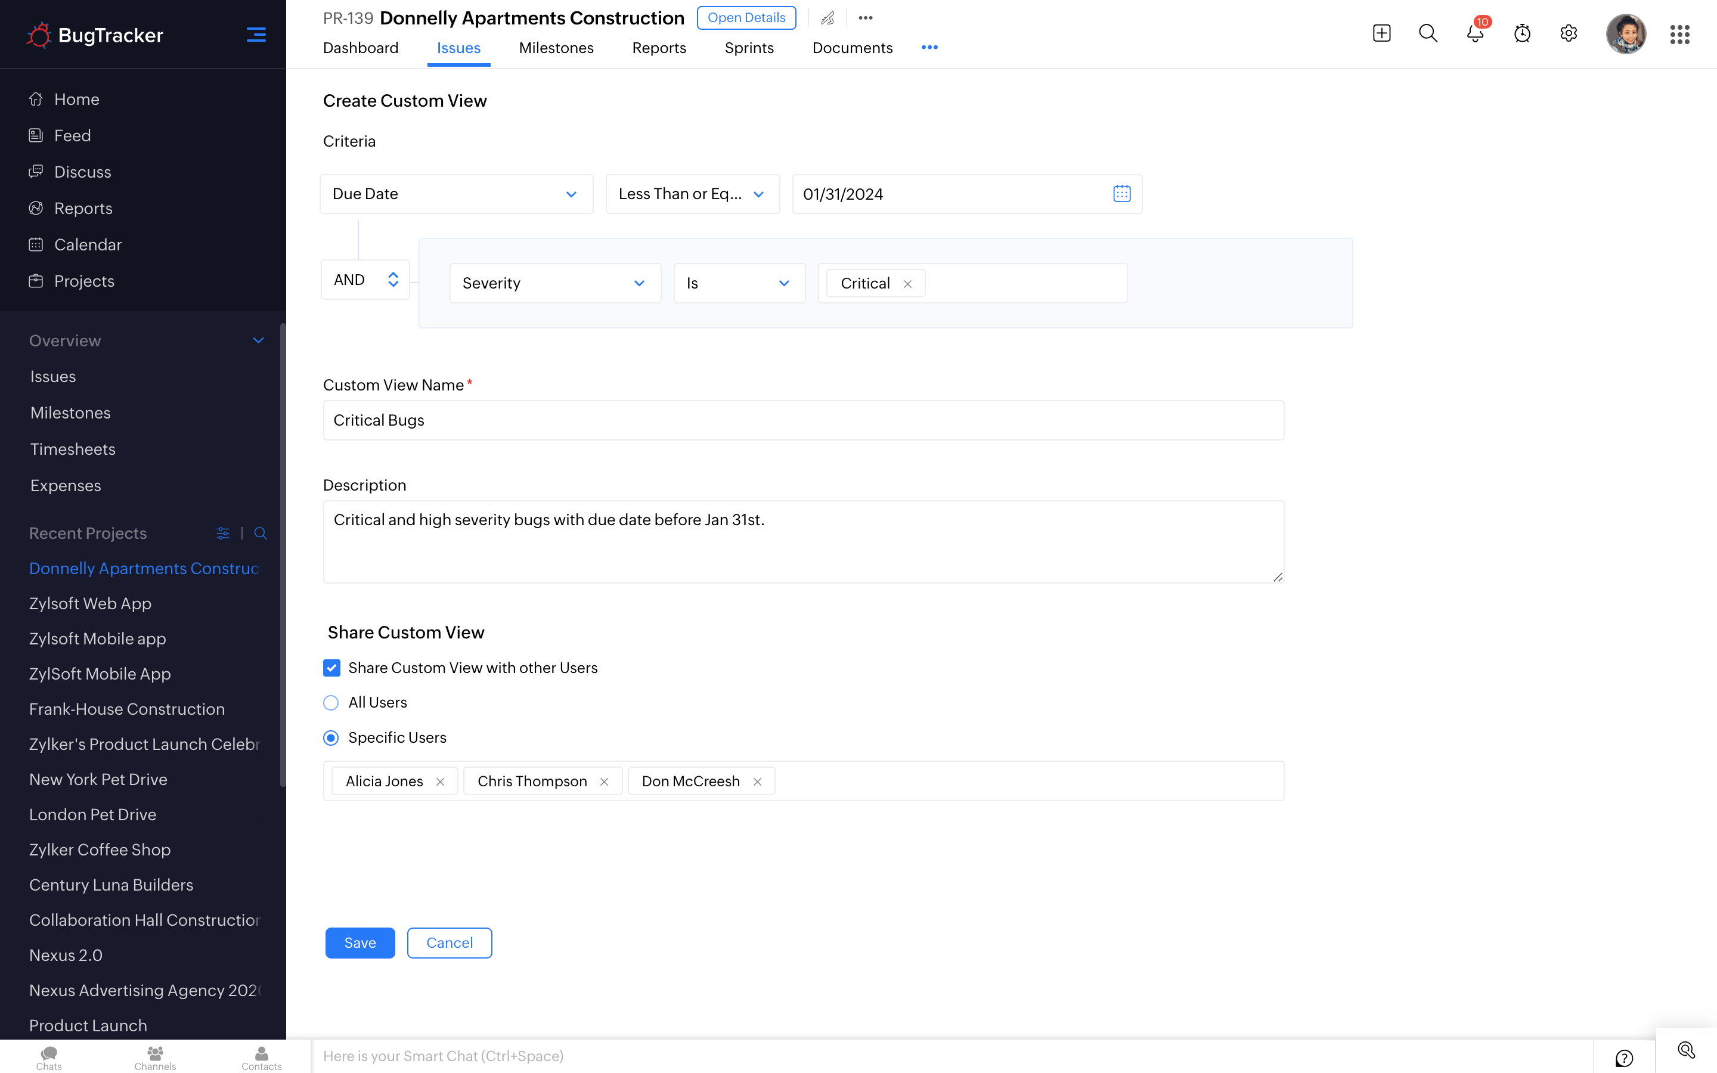
Task: Click Recent Projects filter icon
Action: 223,533
